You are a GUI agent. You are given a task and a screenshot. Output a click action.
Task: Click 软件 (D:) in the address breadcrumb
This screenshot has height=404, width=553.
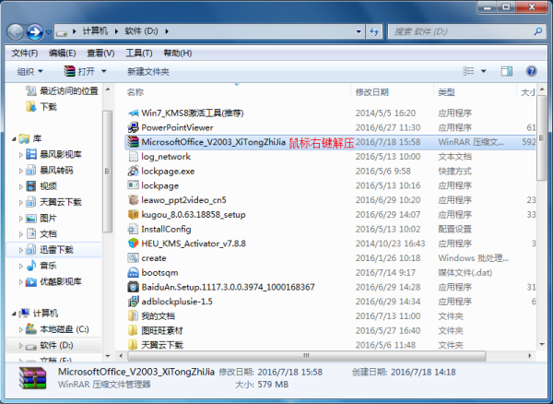141,31
